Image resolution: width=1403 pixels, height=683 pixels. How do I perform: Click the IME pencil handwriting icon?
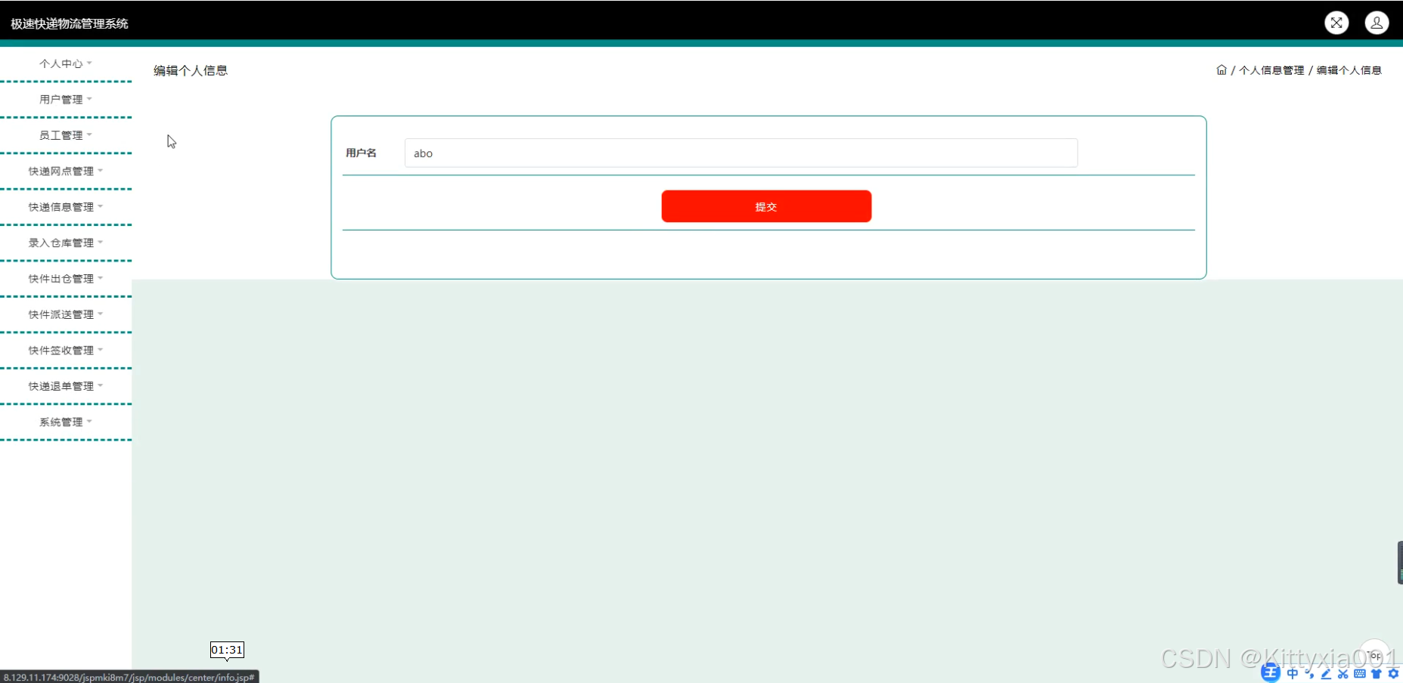pyautogui.click(x=1326, y=674)
